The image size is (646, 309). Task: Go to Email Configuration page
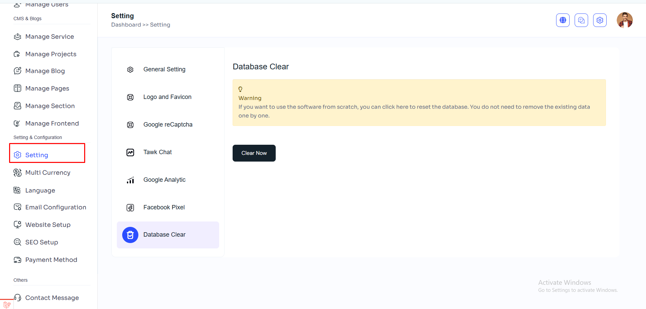pyautogui.click(x=56, y=207)
